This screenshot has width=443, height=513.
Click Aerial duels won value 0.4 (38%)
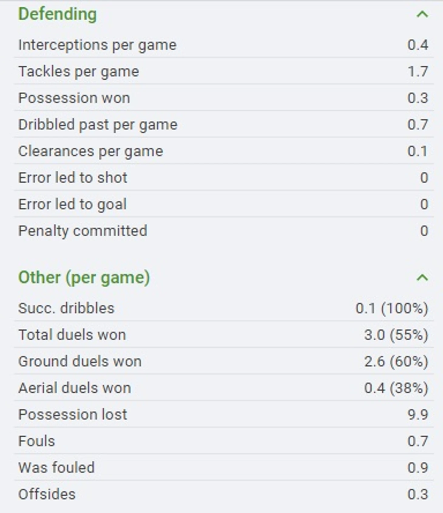[396, 388]
